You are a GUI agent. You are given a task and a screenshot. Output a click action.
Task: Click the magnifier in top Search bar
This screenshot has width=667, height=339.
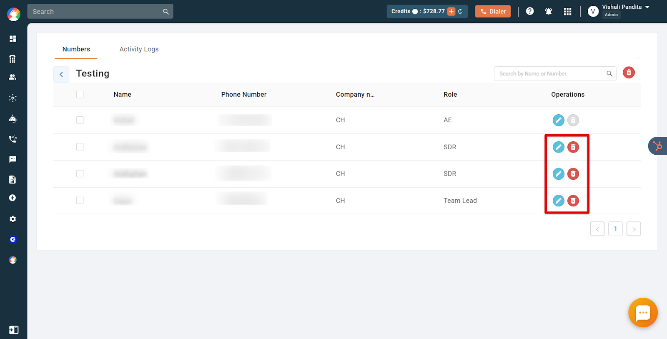tap(166, 12)
